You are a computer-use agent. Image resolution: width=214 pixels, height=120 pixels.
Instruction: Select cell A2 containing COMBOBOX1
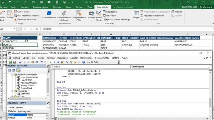[20, 41]
